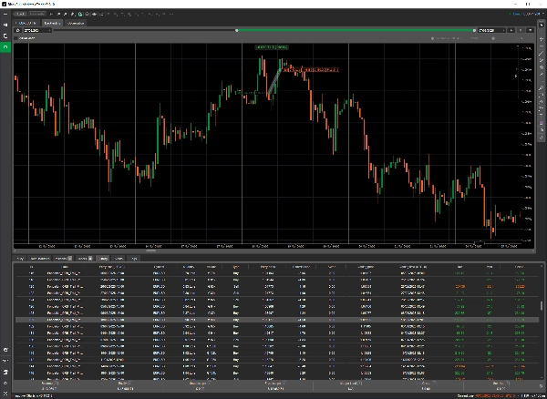Open the Events tab in bottom panel
Image resolution: width=547 pixels, height=399 pixels.
click(119, 259)
